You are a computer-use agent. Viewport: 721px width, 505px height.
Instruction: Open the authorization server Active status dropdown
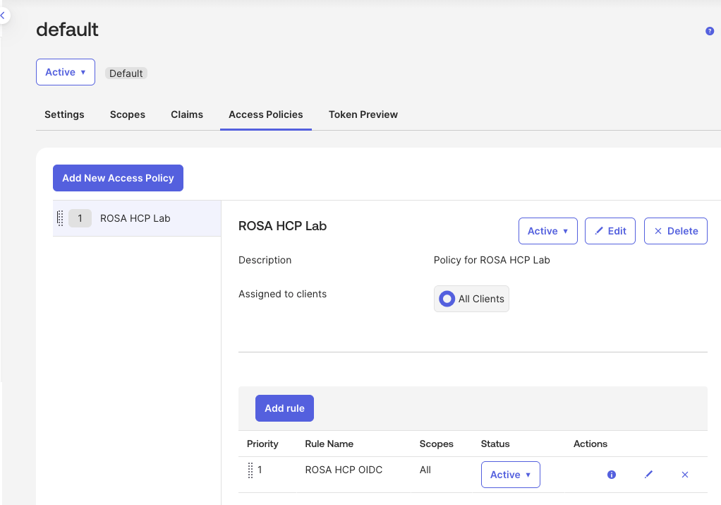66,72
